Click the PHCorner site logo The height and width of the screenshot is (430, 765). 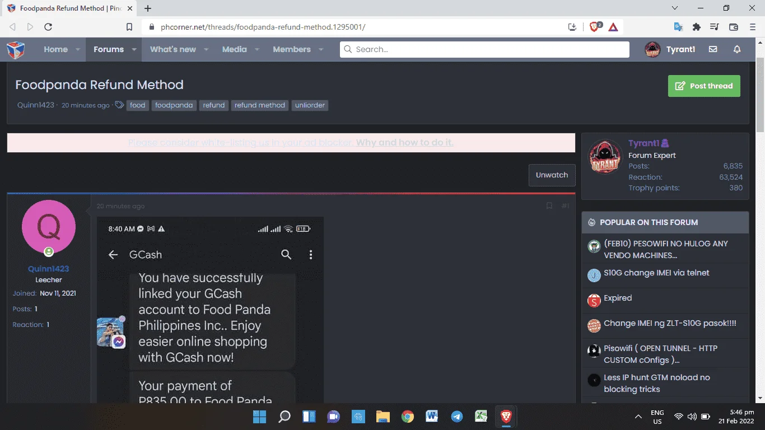[x=16, y=50]
